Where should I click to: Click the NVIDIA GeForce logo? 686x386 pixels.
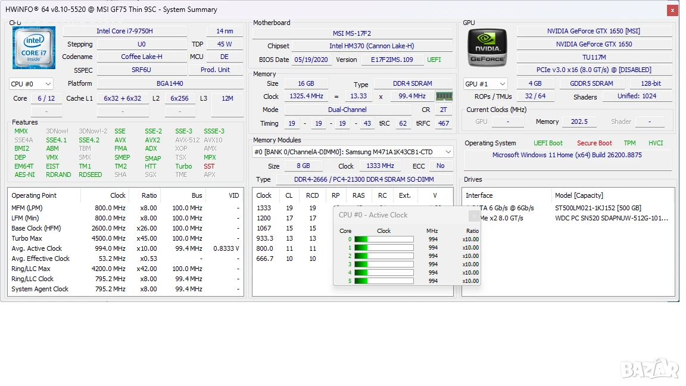(x=487, y=48)
